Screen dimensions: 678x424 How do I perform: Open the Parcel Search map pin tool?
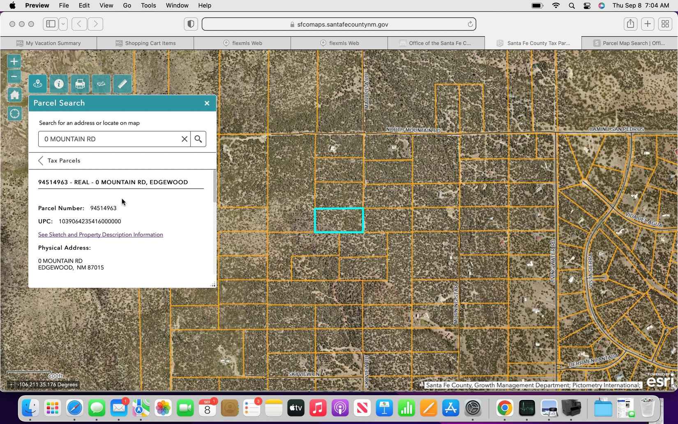[38, 84]
